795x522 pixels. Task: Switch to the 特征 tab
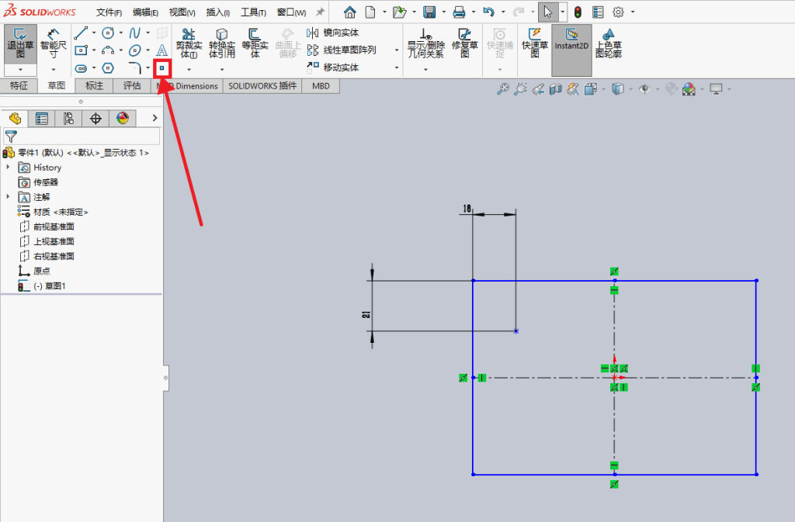coord(19,86)
